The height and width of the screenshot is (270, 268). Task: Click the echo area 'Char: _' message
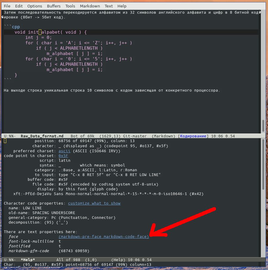(x=78, y=264)
